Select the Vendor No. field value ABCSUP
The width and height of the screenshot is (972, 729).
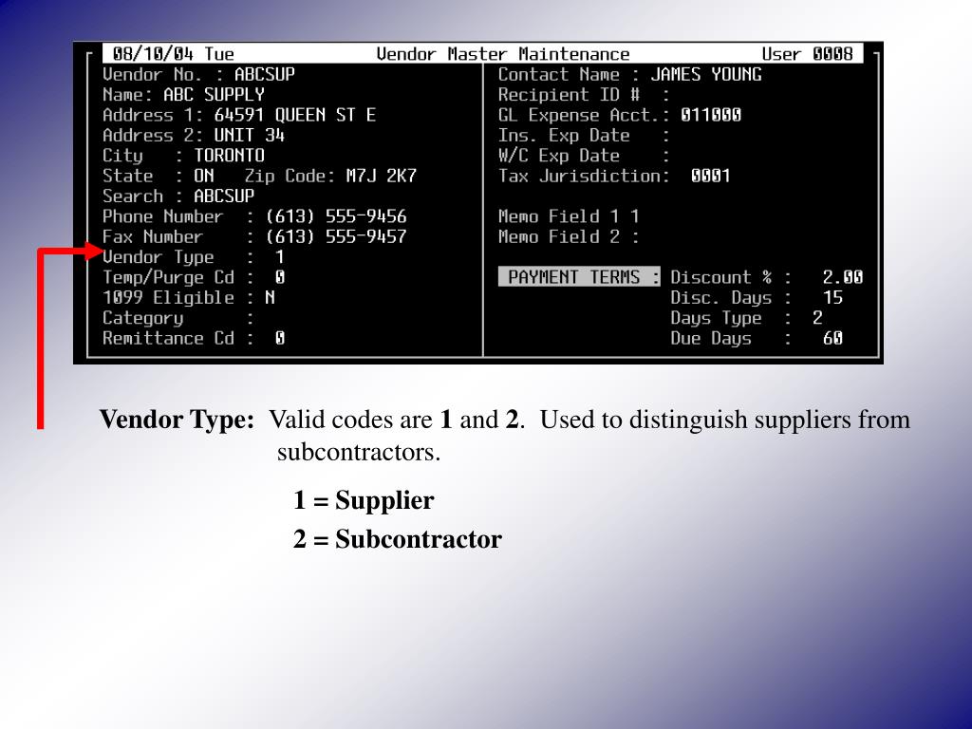click(x=264, y=74)
